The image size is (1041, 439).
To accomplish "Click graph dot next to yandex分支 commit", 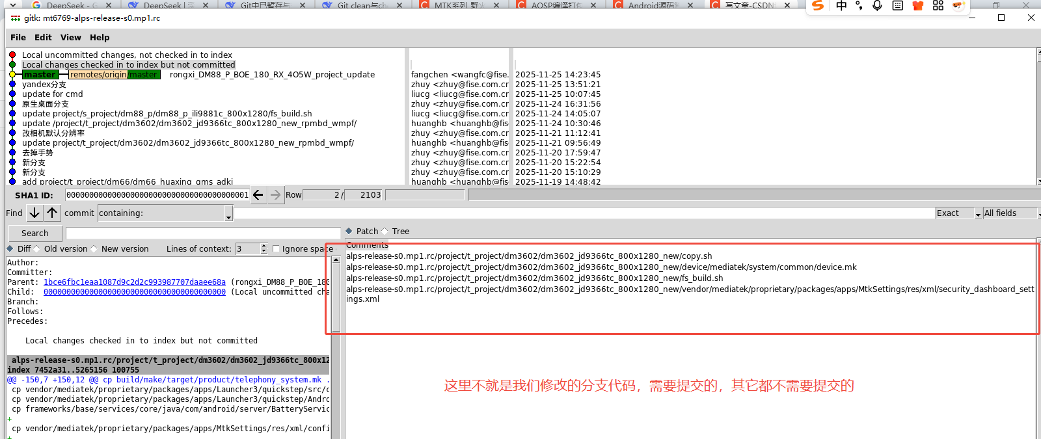I will pos(12,85).
